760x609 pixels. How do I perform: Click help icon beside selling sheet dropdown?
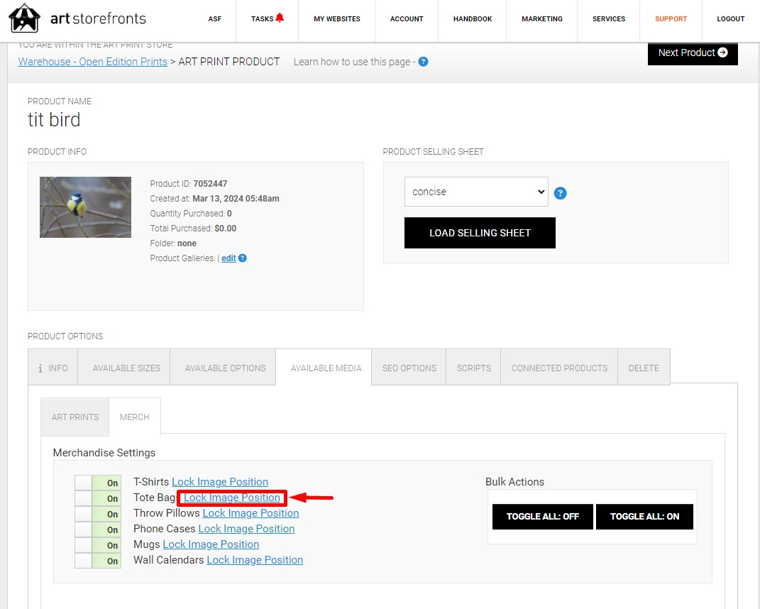pyautogui.click(x=560, y=193)
